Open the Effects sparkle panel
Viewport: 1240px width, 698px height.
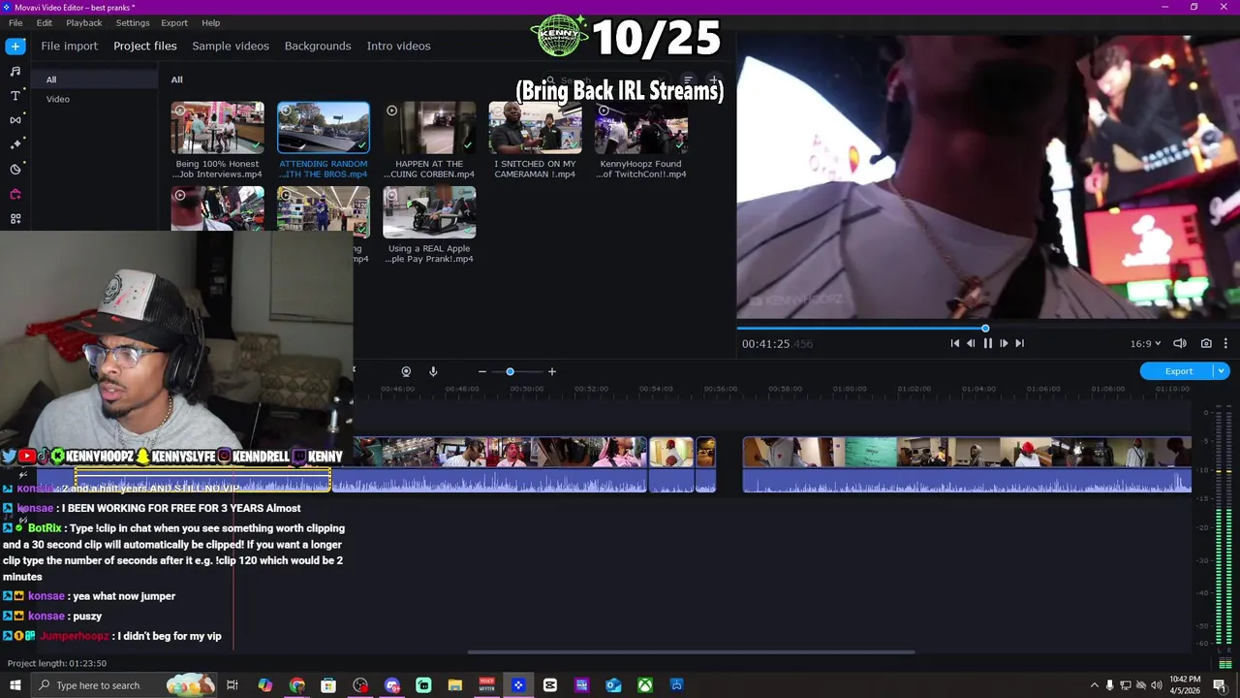[15, 144]
